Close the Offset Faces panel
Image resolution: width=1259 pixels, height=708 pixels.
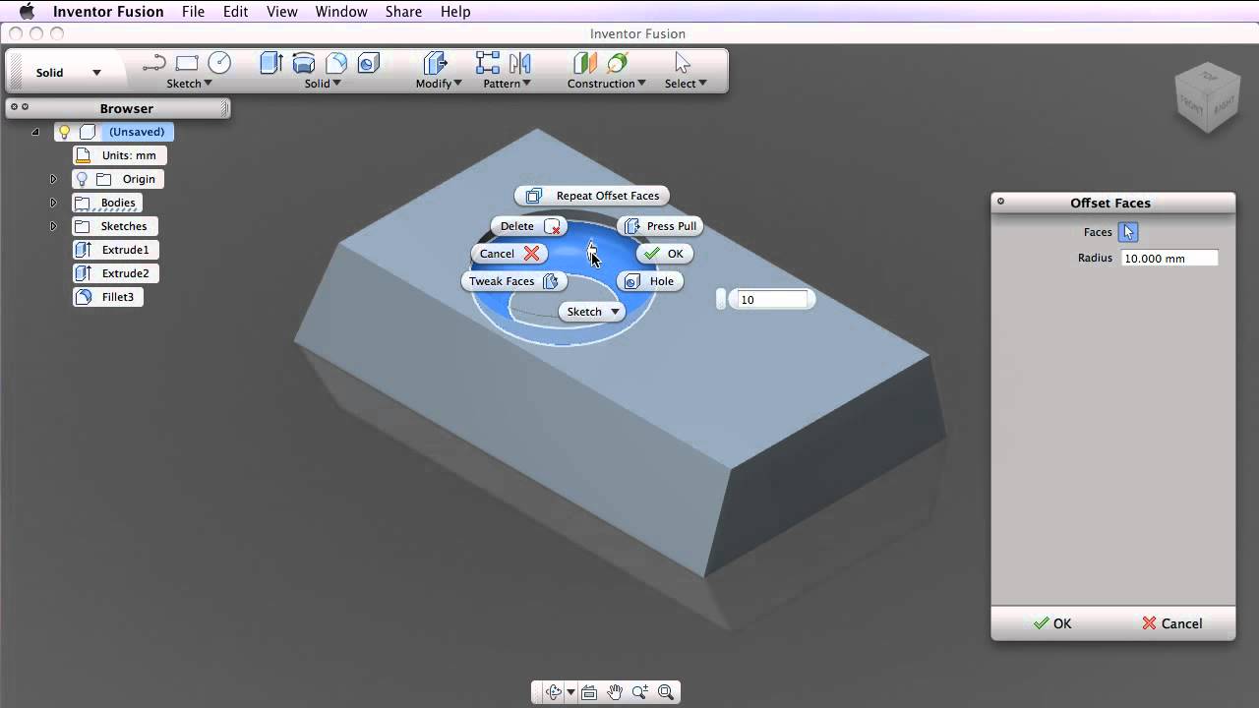pyautogui.click(x=1000, y=202)
